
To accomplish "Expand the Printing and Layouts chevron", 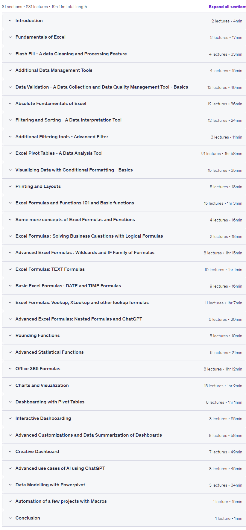I will [x=10, y=186].
